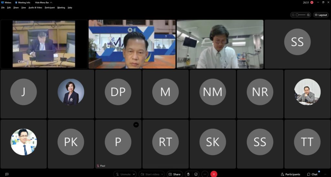Open the bottom-left captions panel icon
Screen dimensions: 331x177
click(x=7, y=174)
